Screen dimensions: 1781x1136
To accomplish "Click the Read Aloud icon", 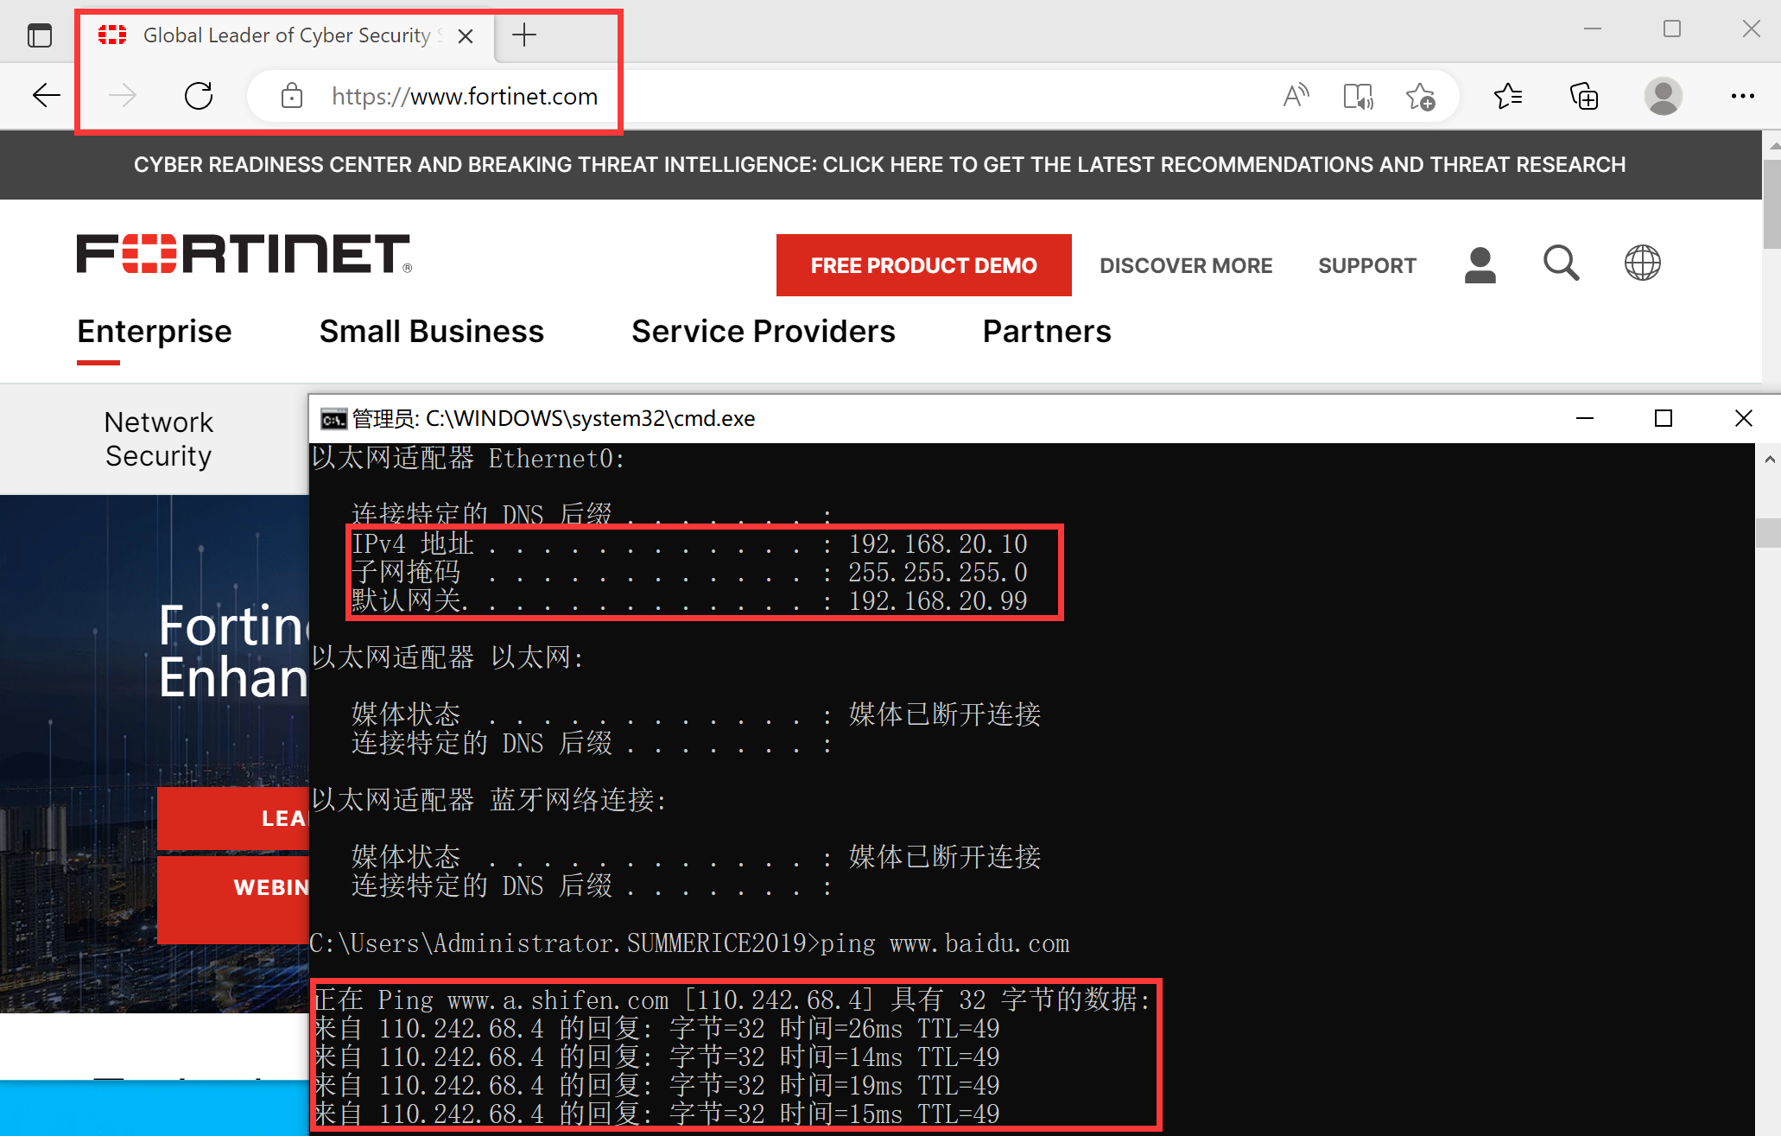I will 1295,96.
